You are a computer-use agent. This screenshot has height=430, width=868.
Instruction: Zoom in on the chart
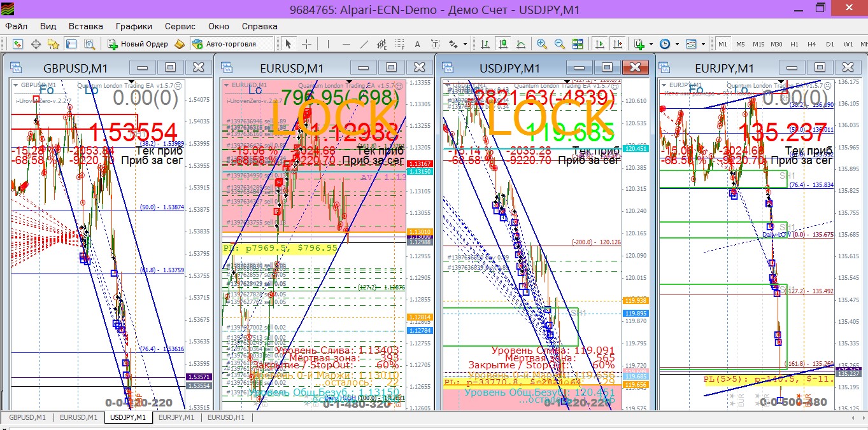click(x=542, y=44)
